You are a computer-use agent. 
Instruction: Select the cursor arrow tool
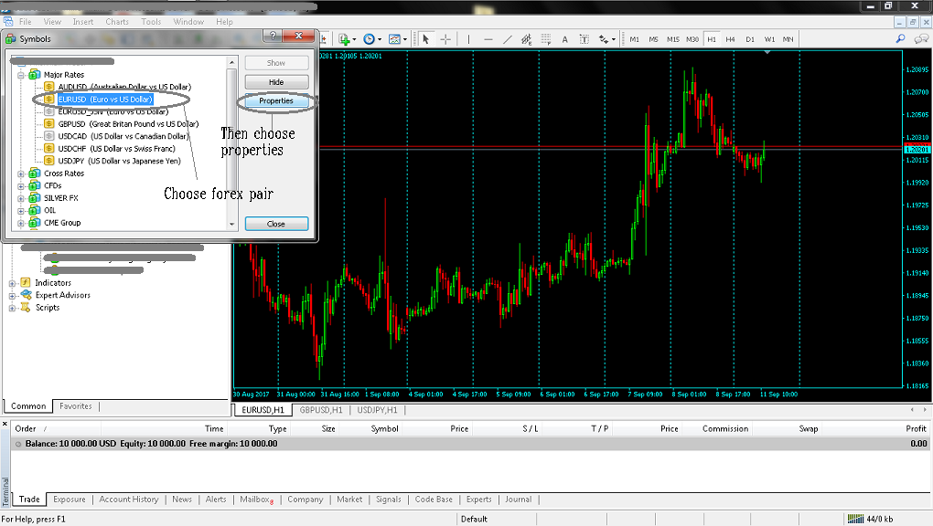coord(425,39)
